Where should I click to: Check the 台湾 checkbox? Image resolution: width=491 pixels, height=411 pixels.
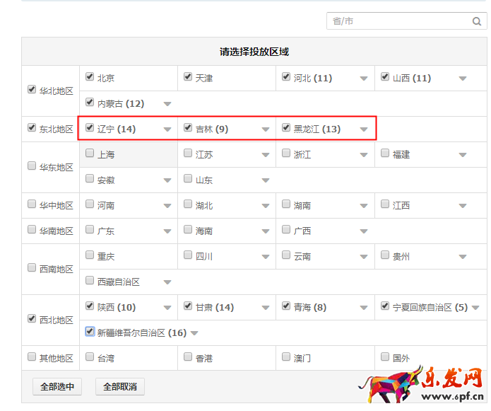coord(90,357)
